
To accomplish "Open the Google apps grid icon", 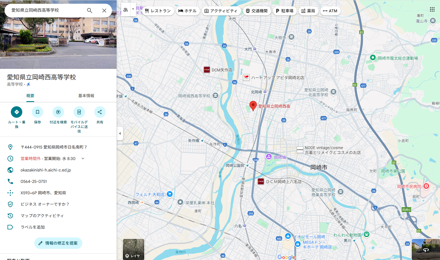I will coord(432,9).
